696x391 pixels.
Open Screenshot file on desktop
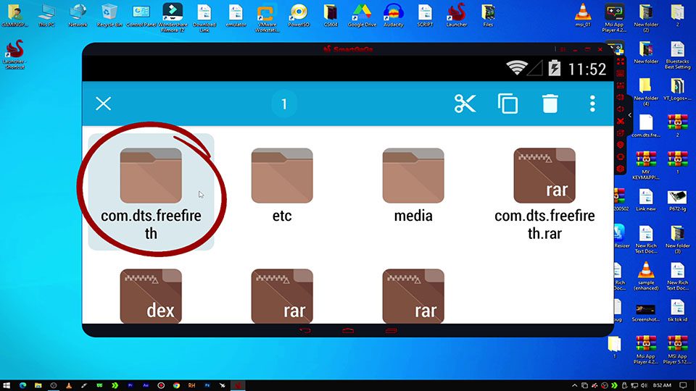(x=646, y=313)
